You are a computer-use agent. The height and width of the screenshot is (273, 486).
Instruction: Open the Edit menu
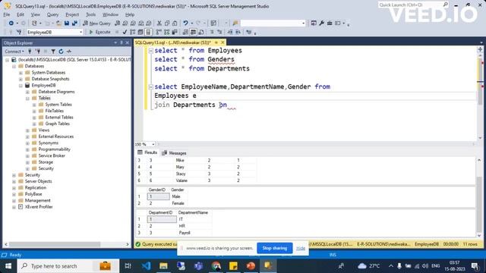point(21,14)
